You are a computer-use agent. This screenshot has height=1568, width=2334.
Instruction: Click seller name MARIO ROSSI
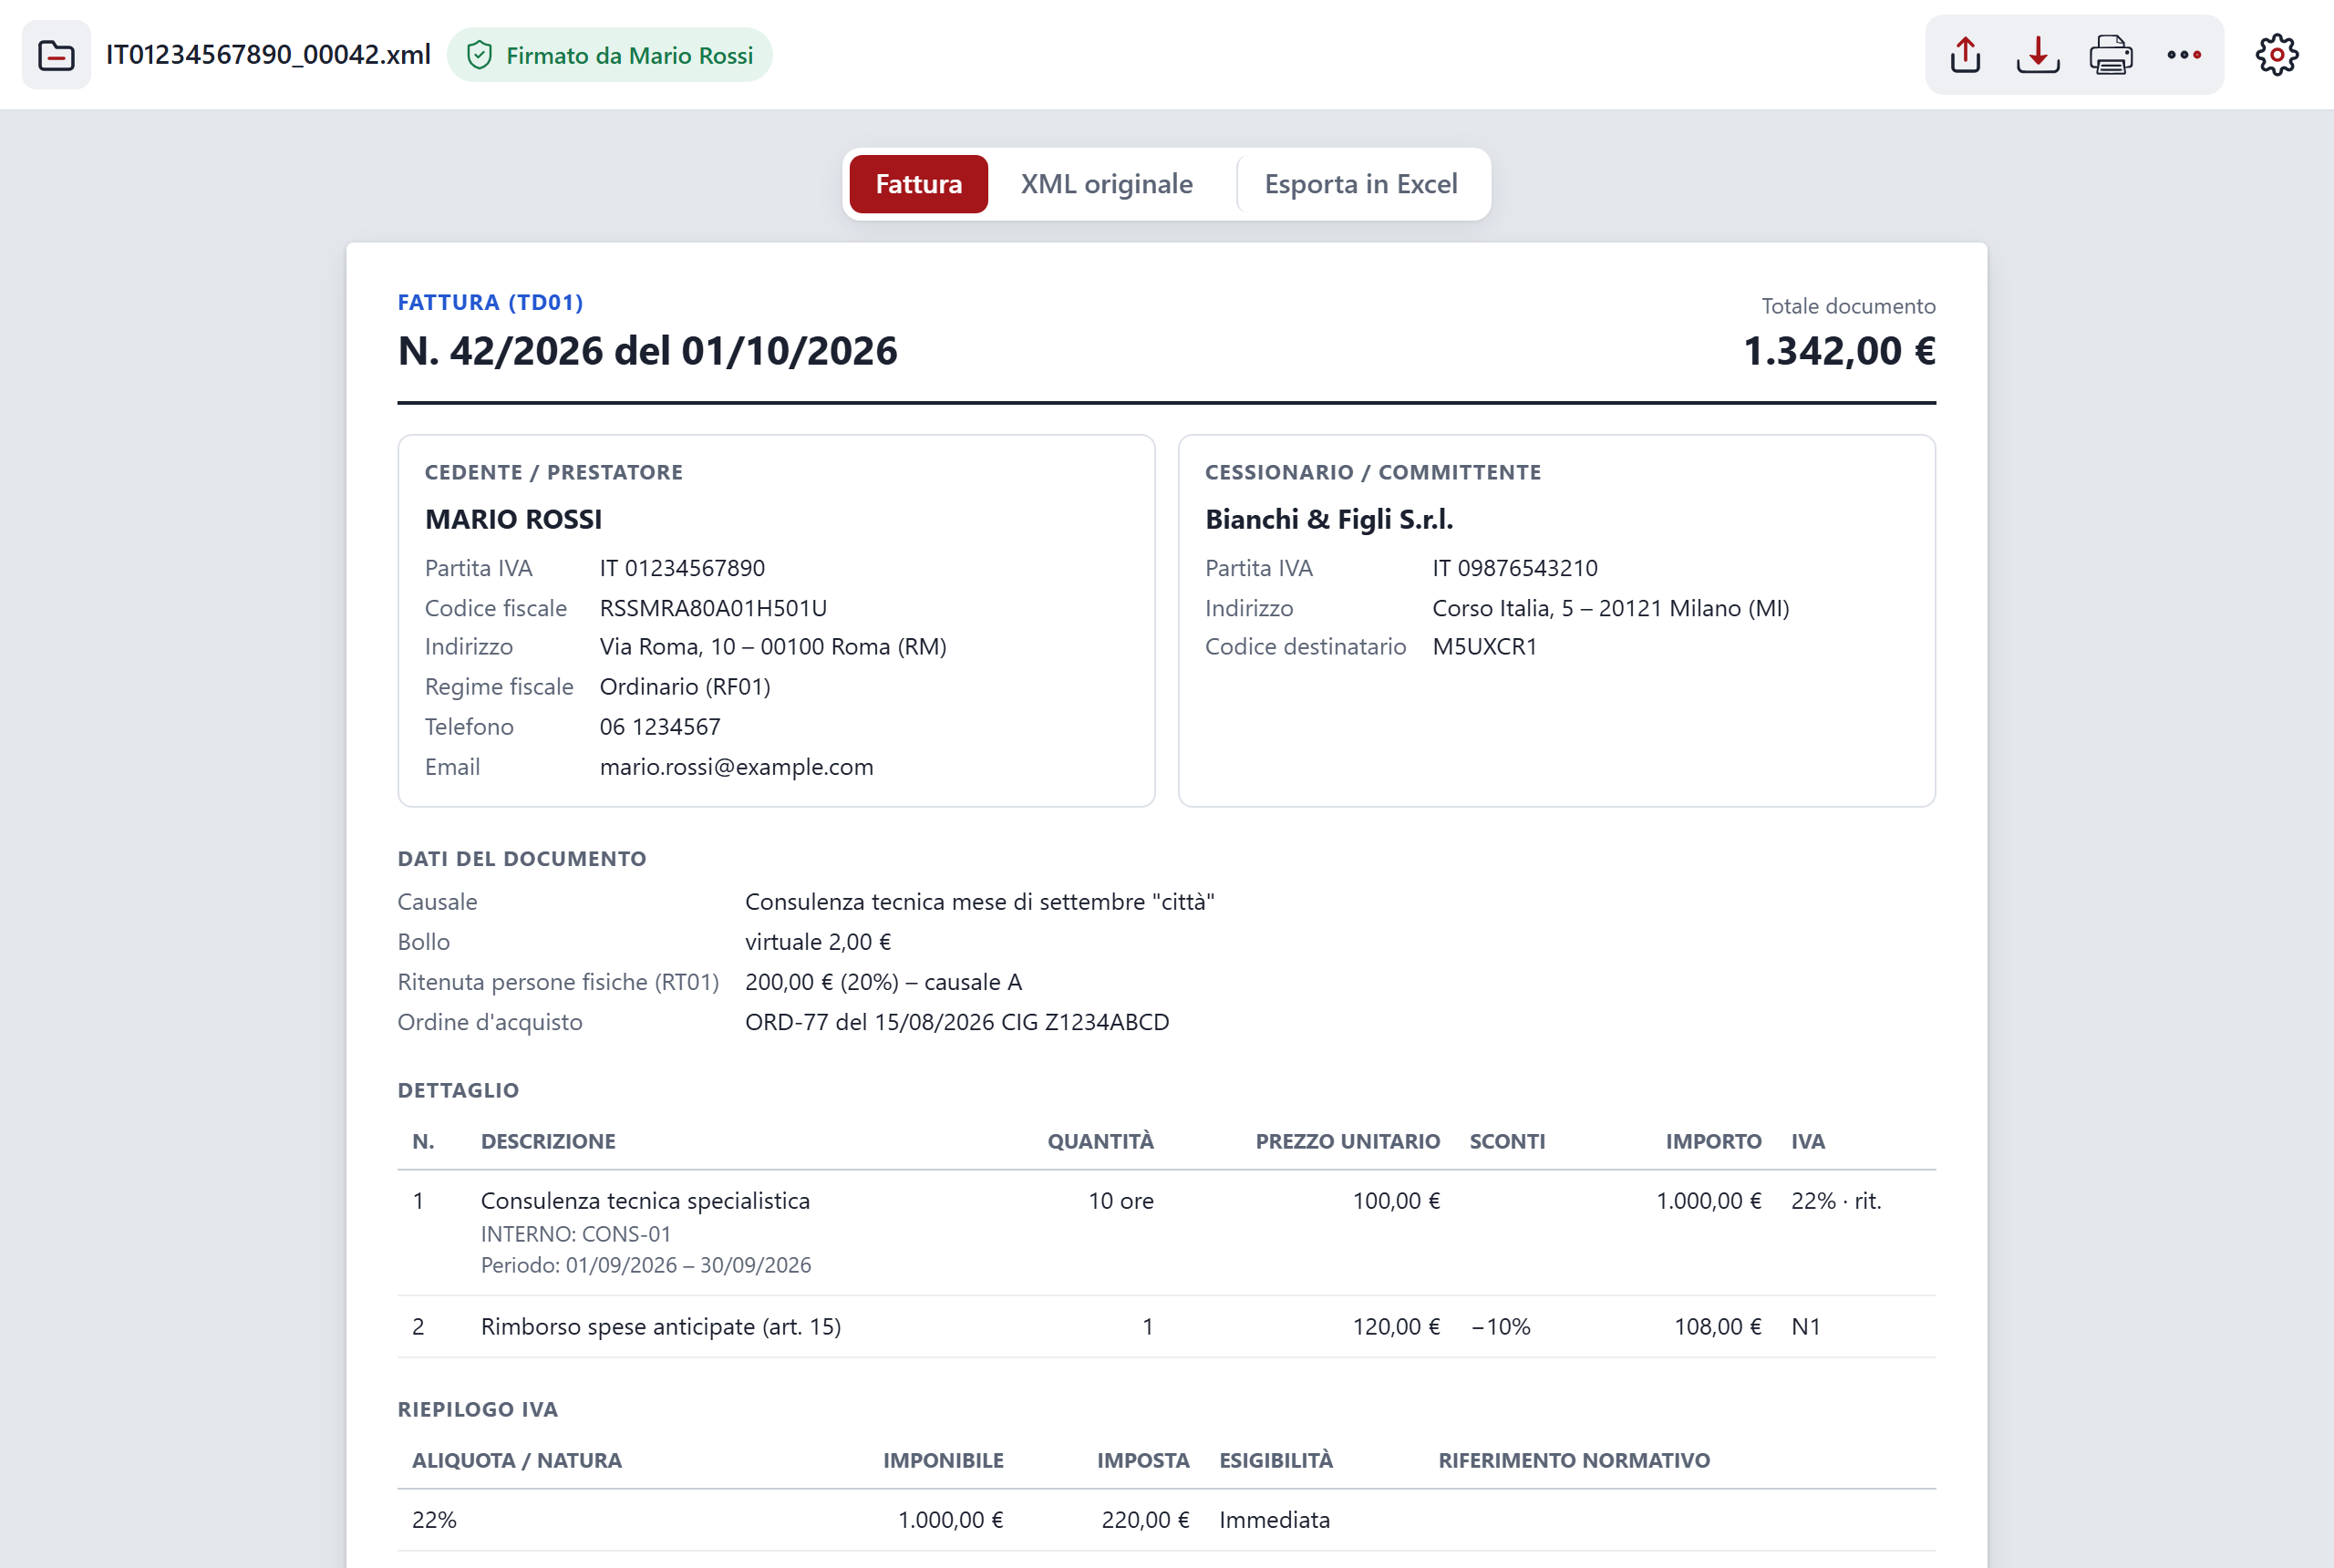coord(513,519)
